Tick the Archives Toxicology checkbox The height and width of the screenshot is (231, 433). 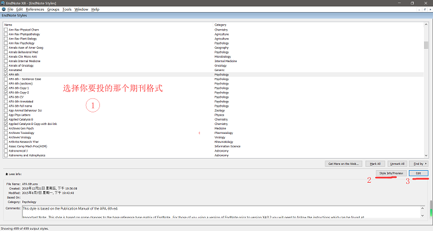(x=6, y=133)
